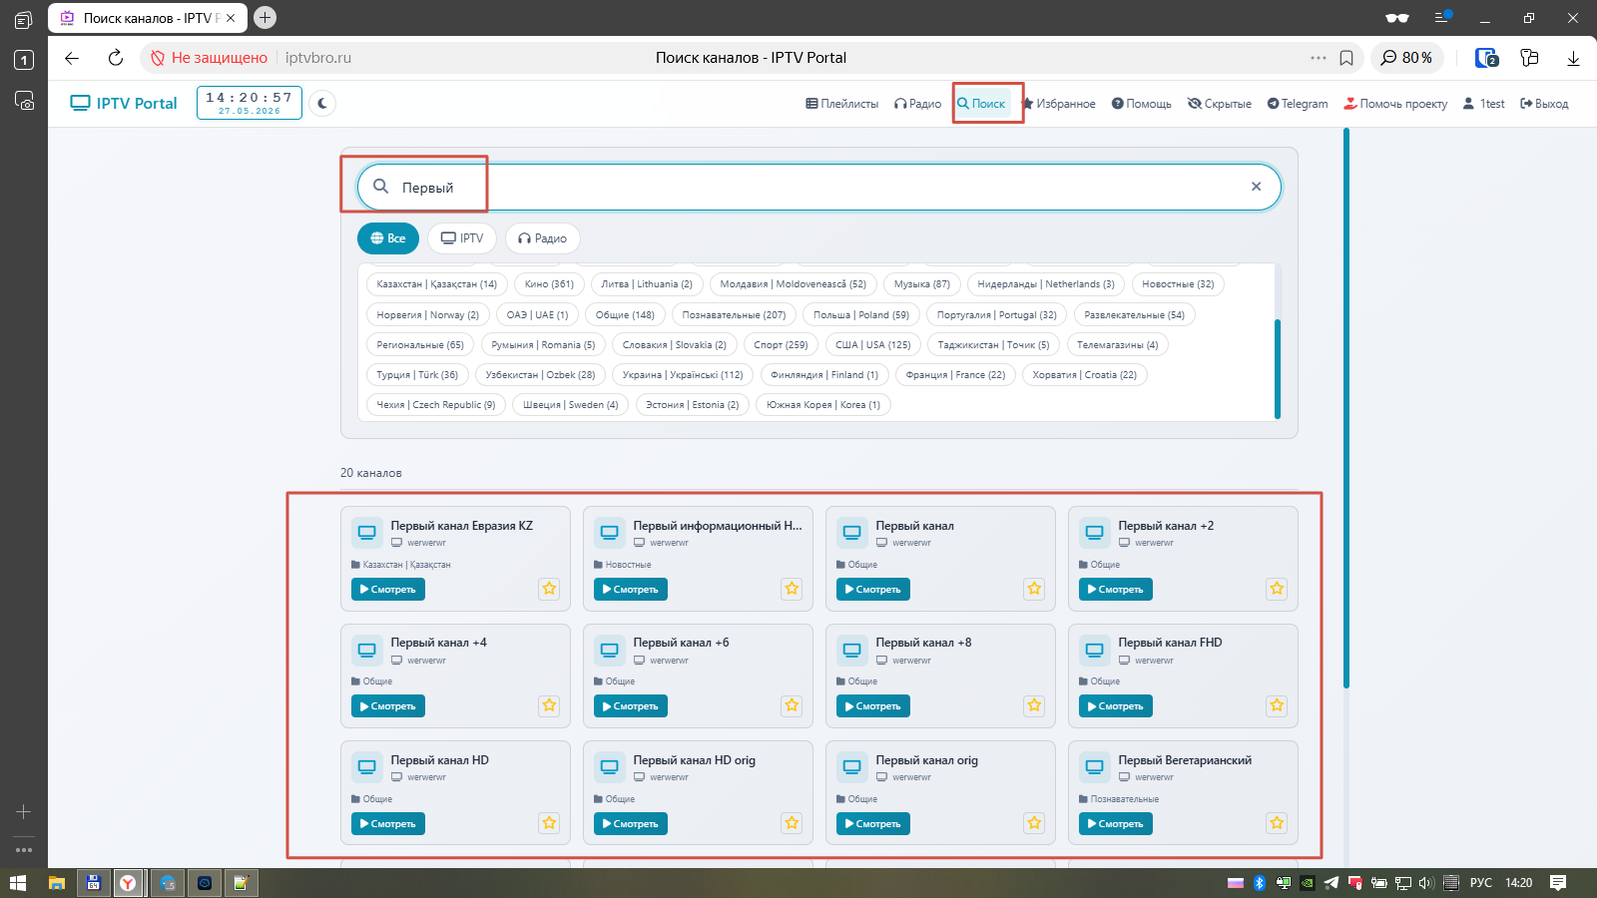Open the browser zoom 80% control
This screenshot has height=898, width=1597.
point(1407,58)
